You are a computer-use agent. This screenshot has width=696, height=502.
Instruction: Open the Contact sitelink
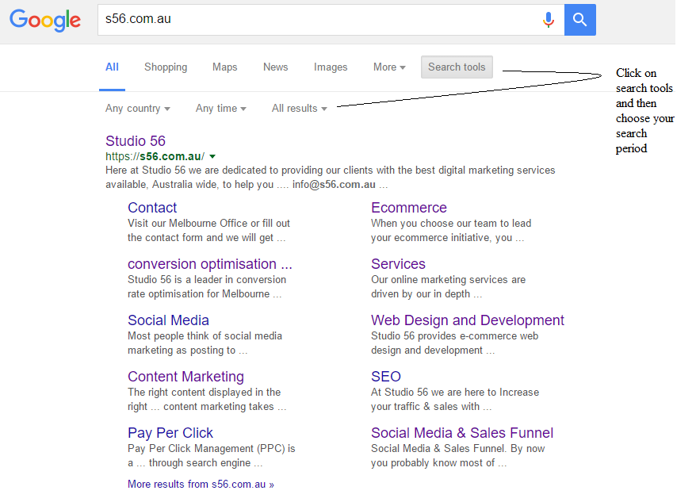tap(152, 208)
